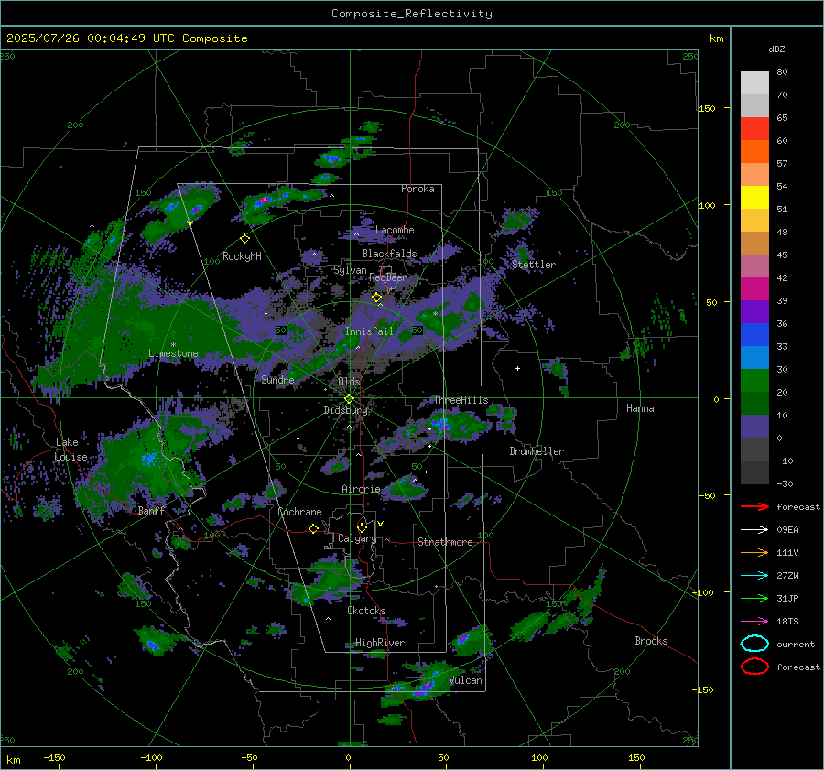Click the yellow diamond marker near Cochrane
The width and height of the screenshot is (824, 770).
click(x=314, y=529)
